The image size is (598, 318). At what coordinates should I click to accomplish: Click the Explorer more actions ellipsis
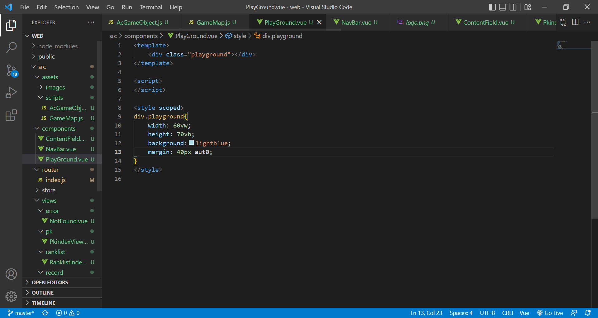(x=91, y=22)
